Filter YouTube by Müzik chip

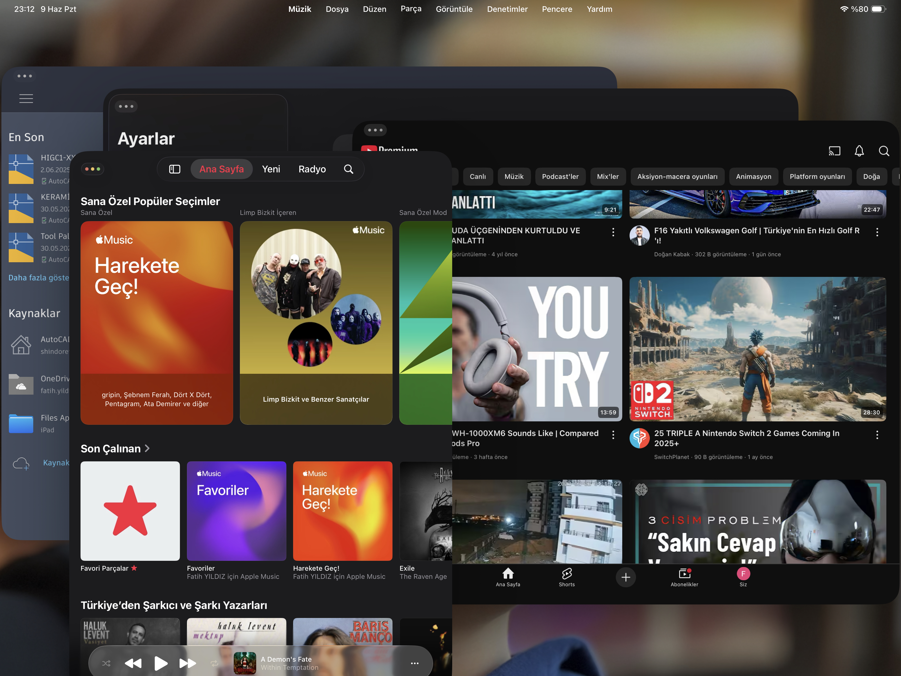pos(514,176)
